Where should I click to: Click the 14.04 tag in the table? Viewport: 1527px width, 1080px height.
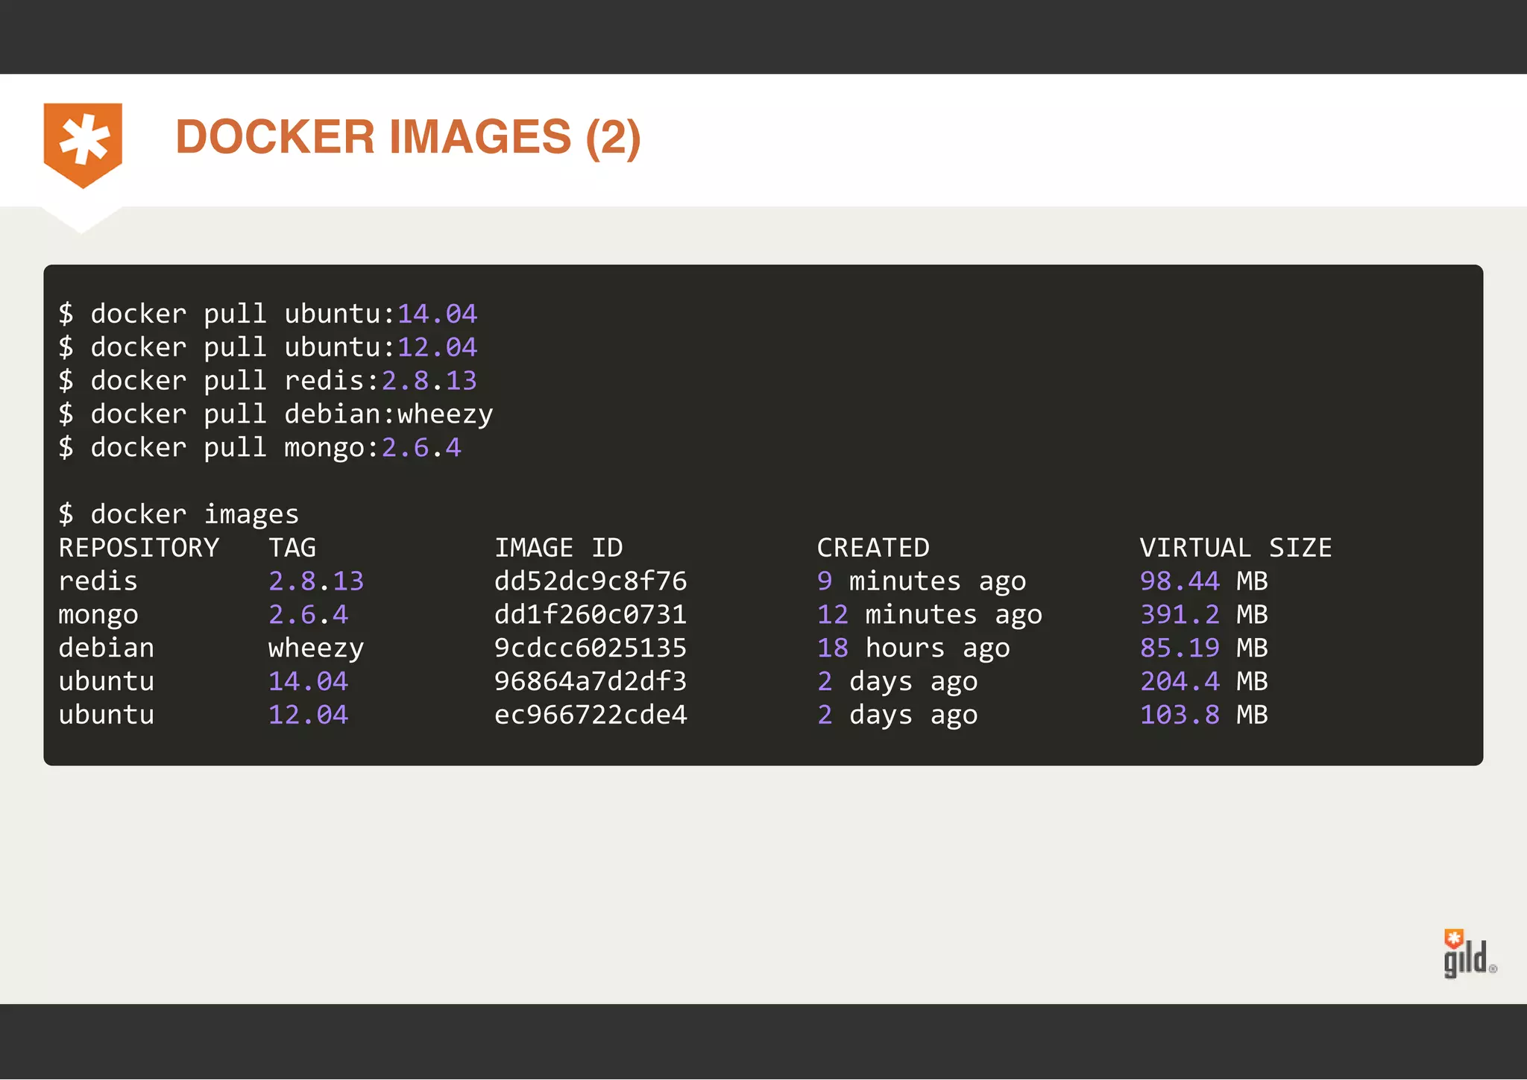[x=308, y=681]
